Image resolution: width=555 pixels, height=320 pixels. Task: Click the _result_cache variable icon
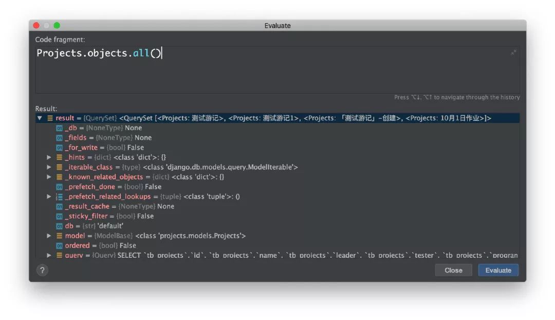[59, 206]
